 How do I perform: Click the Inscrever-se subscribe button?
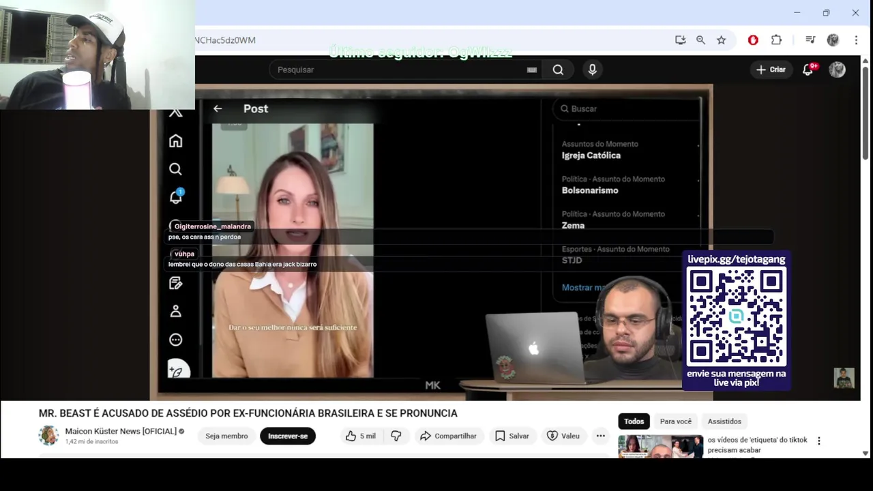pyautogui.click(x=288, y=436)
